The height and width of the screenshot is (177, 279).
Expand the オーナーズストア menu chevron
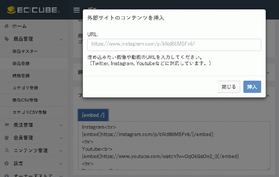point(61,176)
